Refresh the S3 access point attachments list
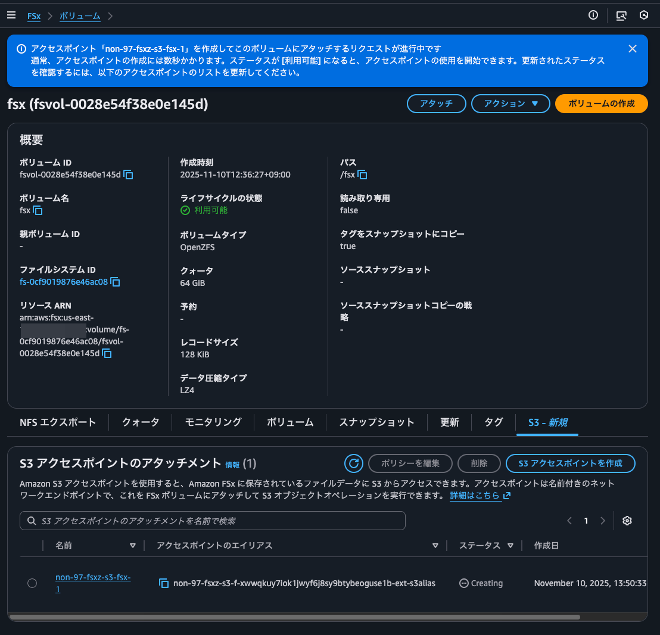The image size is (660, 635). [354, 463]
